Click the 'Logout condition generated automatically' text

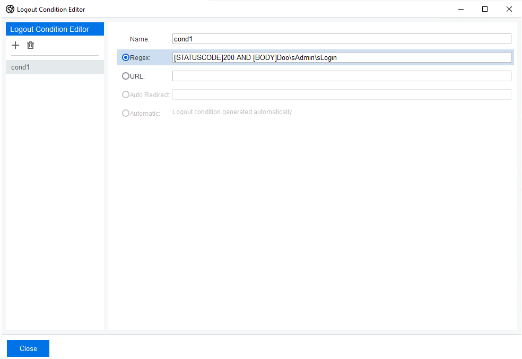tap(232, 112)
